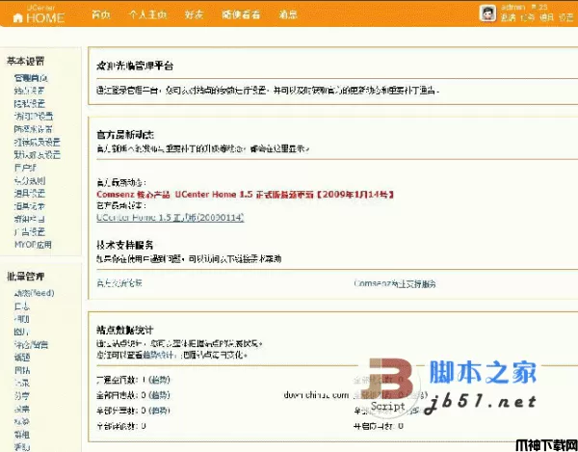Viewport: 578px width, 452px height.
Task: Open 相册 under 批量管理
Action: click(22, 319)
